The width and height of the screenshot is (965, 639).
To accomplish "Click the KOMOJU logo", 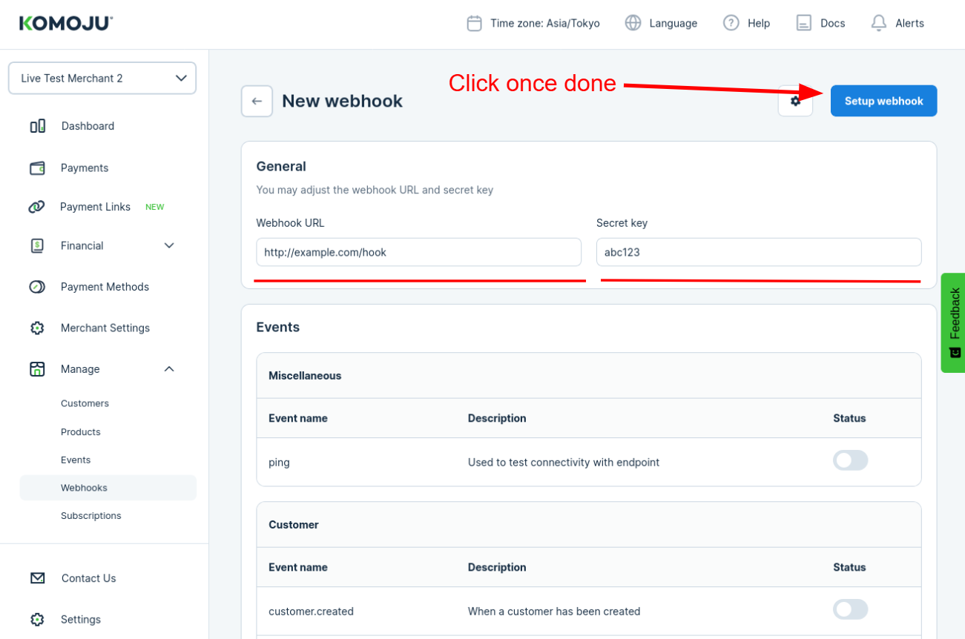I will click(66, 23).
